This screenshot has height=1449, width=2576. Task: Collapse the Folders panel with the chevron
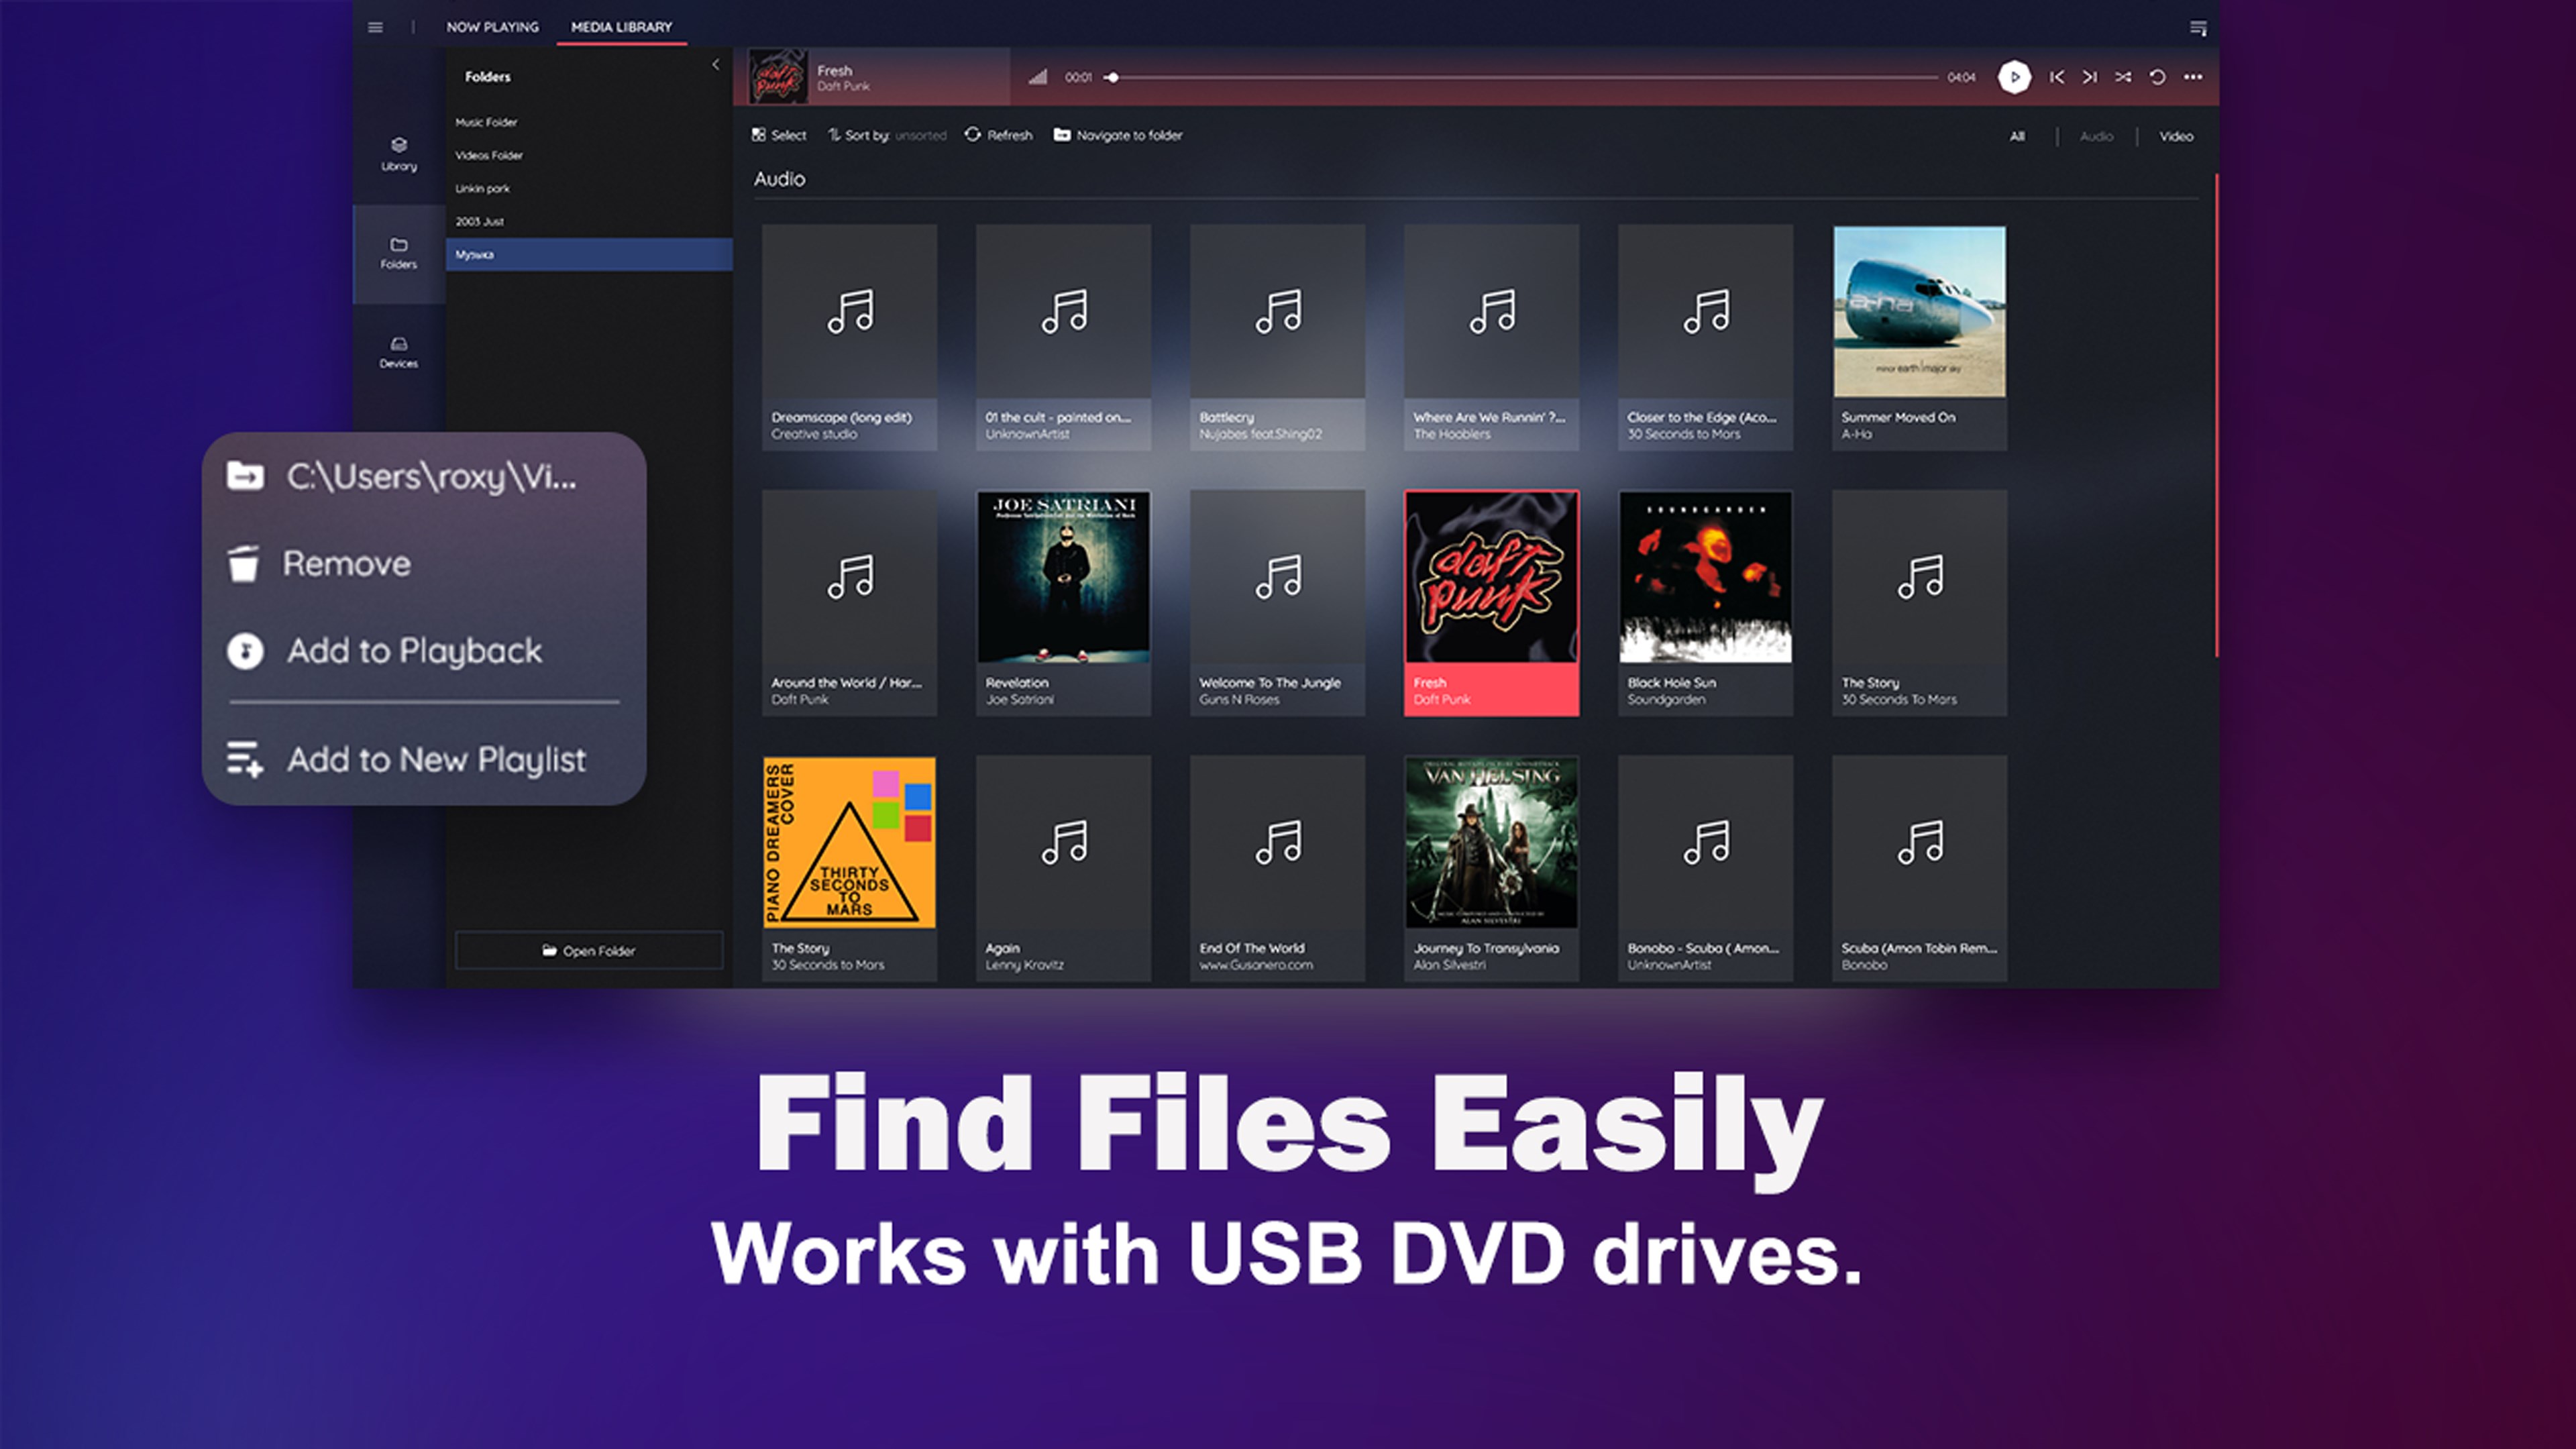715,65
